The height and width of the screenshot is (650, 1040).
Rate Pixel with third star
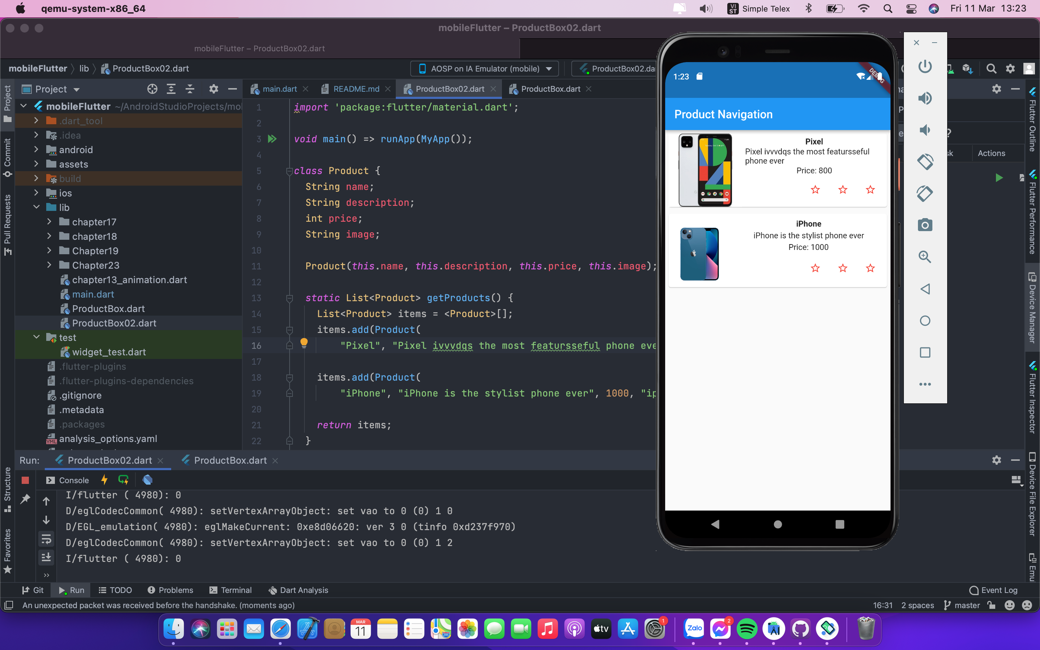pos(870,190)
